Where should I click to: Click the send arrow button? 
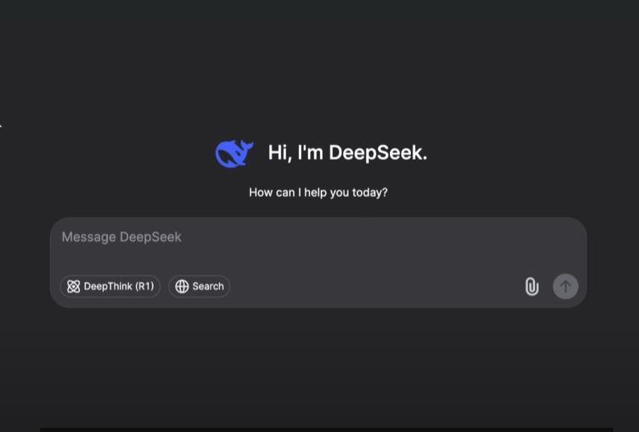click(x=565, y=286)
